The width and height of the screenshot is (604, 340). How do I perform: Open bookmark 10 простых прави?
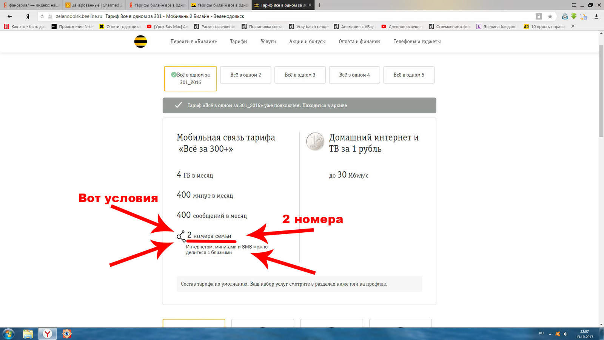point(545,26)
